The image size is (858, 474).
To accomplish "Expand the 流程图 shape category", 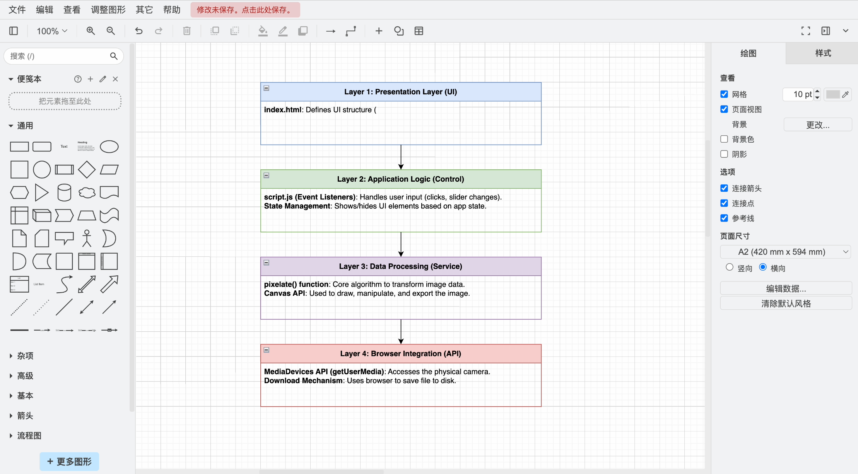I will point(29,436).
